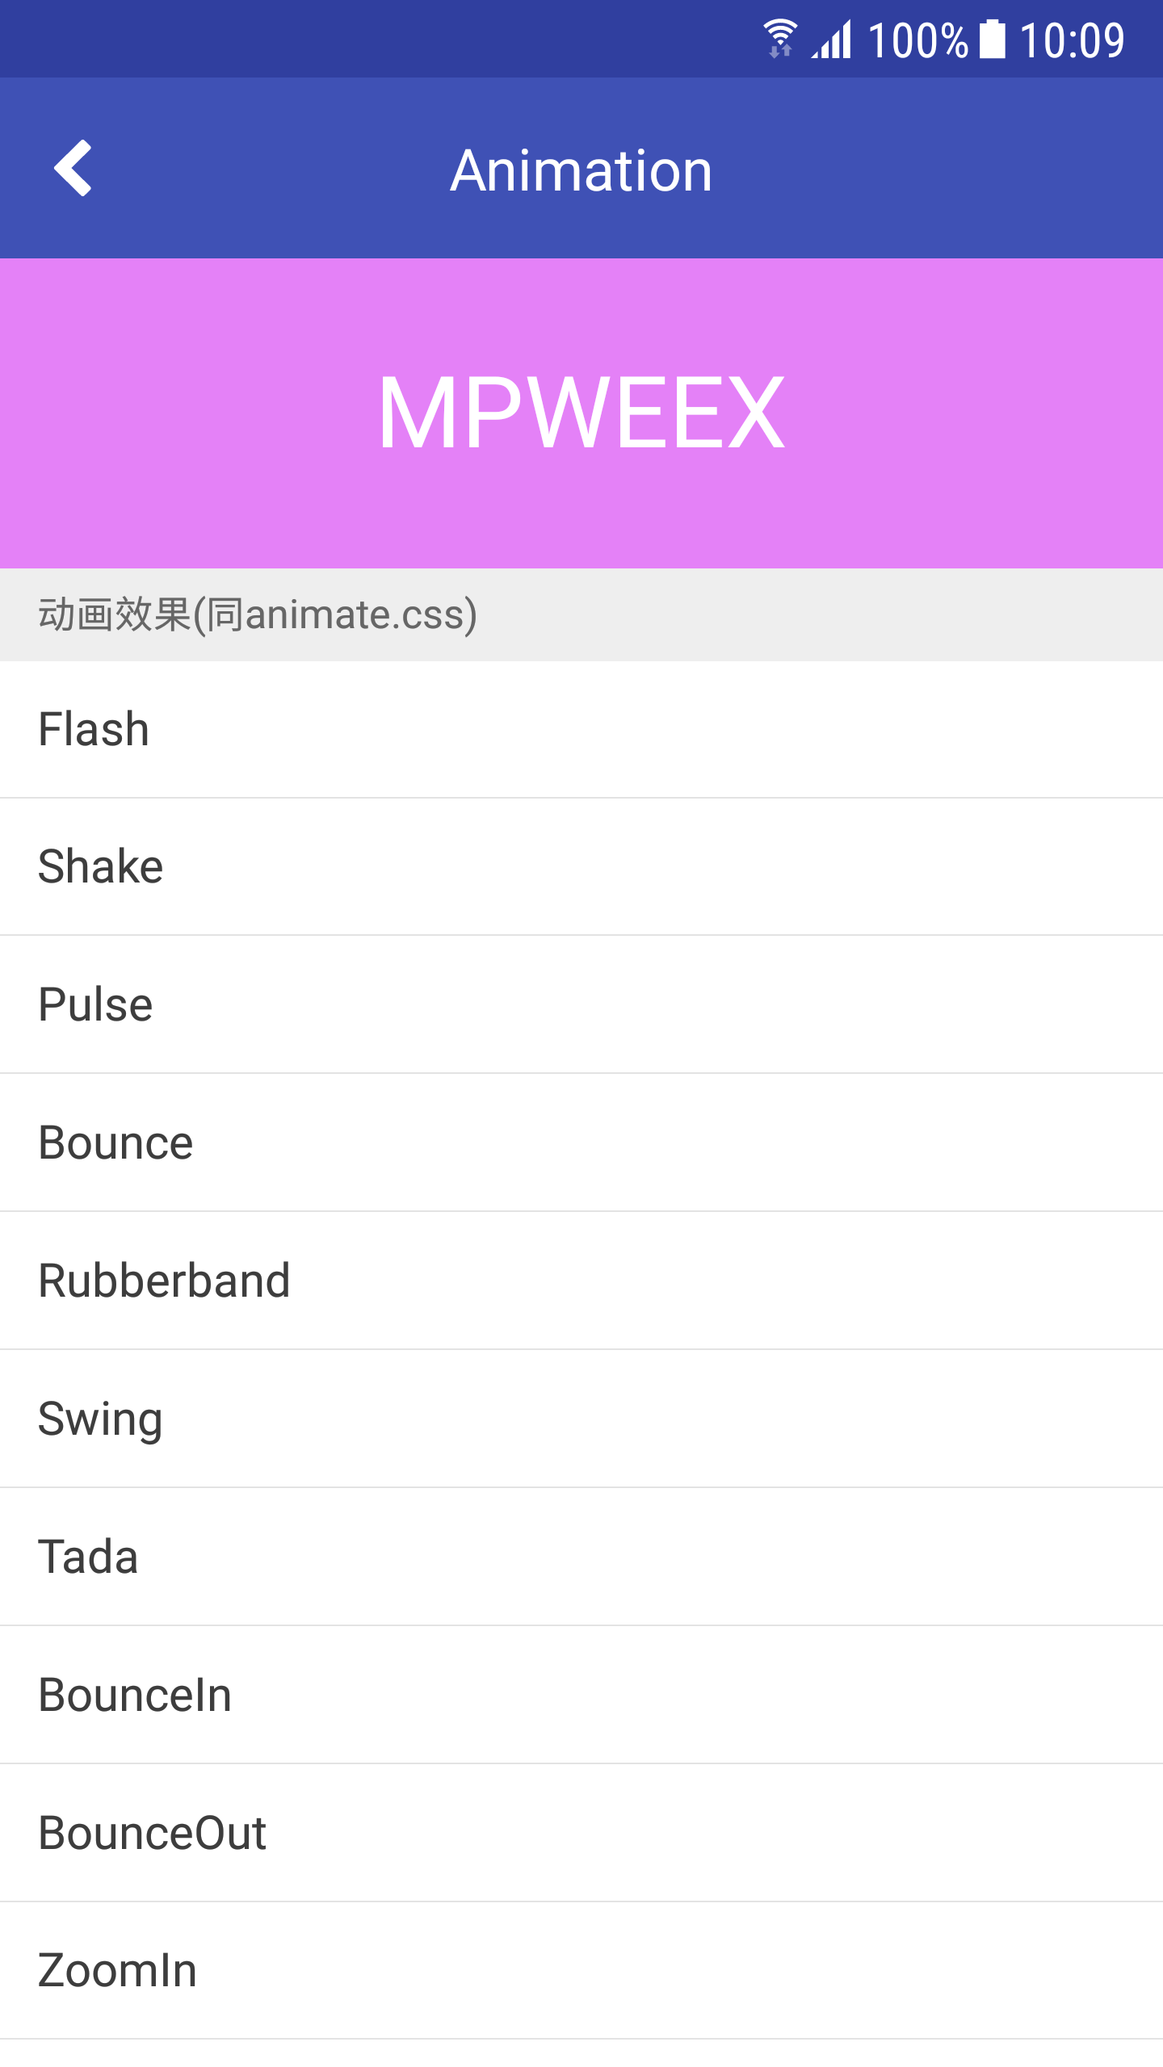Image resolution: width=1163 pixels, height=2067 pixels.
Task: Tap the MPWEEX text label
Action: (581, 413)
